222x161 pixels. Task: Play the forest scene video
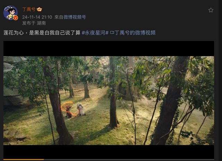(x=109, y=100)
